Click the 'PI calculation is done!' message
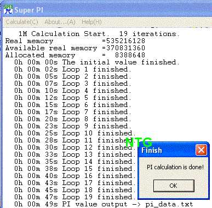Screen dimensions: 212x208 pyautogui.click(x=175, y=167)
